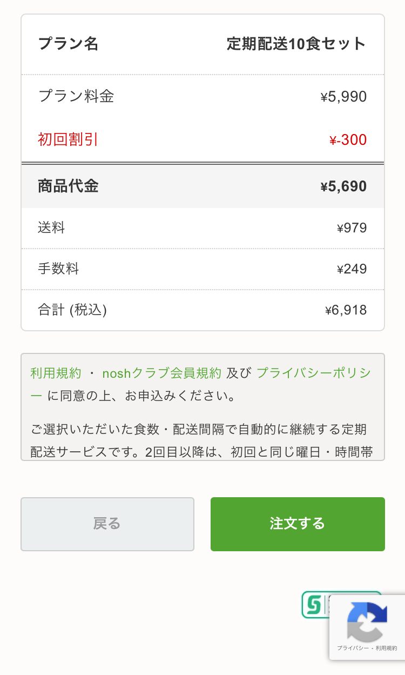Open the noshクラブ会員規約 link
The height and width of the screenshot is (675, 405).
click(x=161, y=373)
